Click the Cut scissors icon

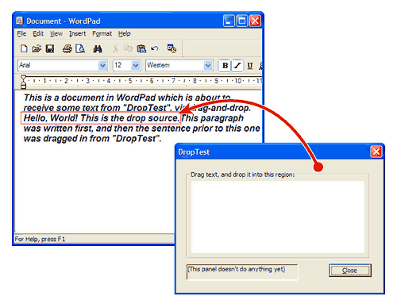click(115, 49)
